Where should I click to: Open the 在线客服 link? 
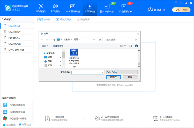(9, 125)
